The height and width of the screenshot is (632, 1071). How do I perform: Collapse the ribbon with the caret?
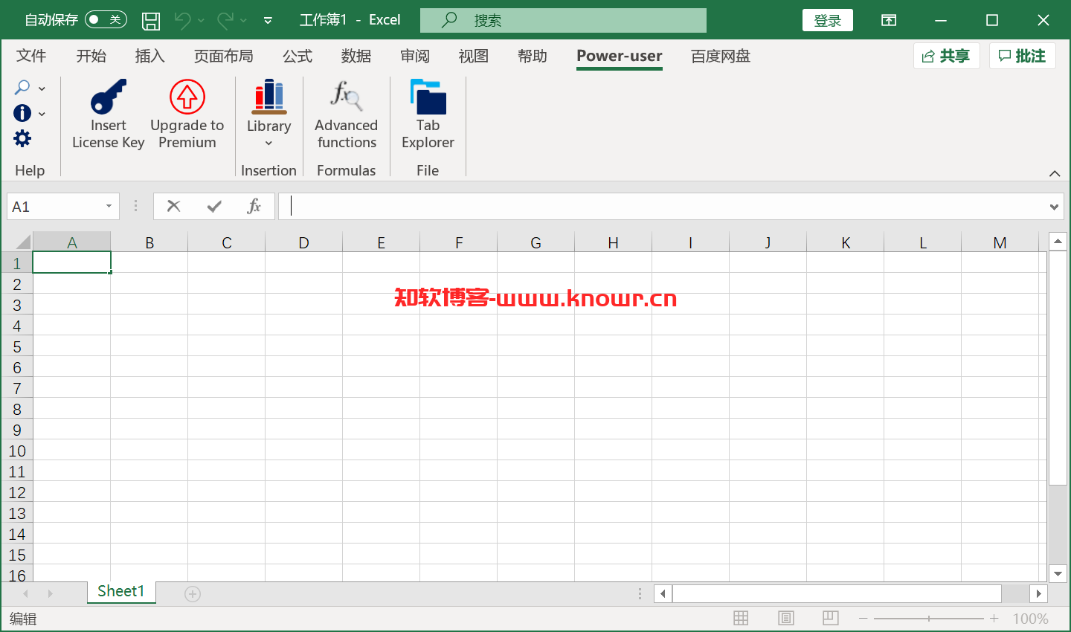pos(1055,173)
